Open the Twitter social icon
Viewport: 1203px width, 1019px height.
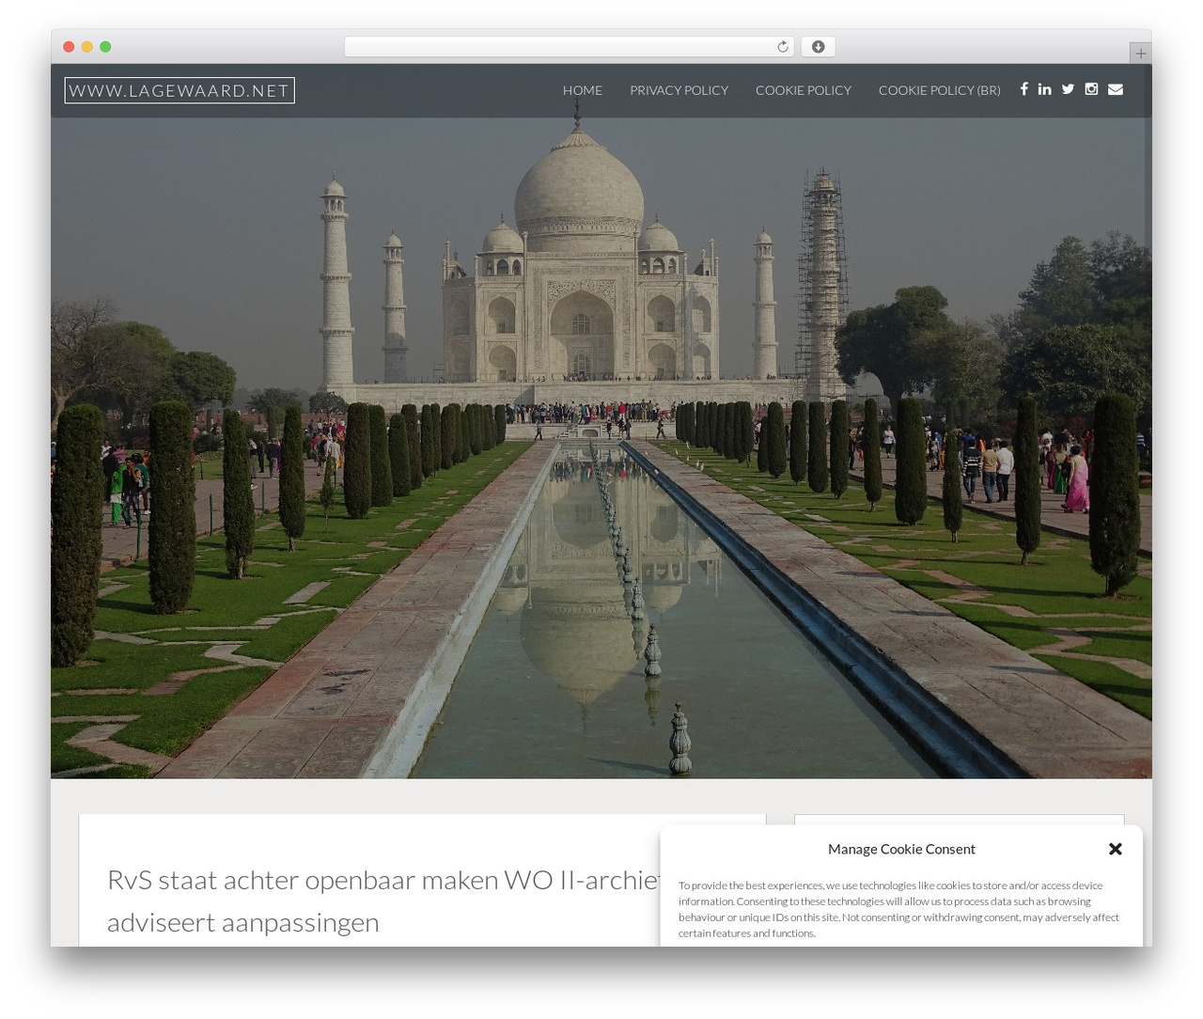coord(1068,89)
